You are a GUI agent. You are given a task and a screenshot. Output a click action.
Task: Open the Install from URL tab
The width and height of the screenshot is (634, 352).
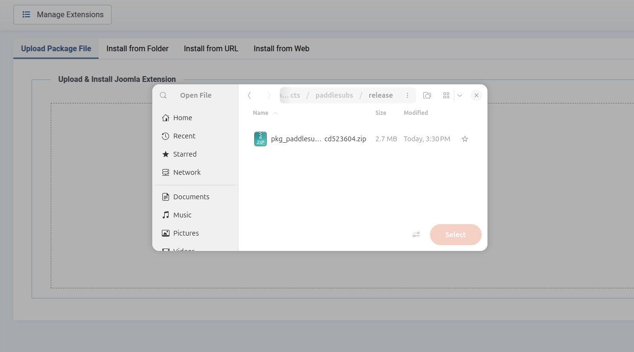(211, 48)
